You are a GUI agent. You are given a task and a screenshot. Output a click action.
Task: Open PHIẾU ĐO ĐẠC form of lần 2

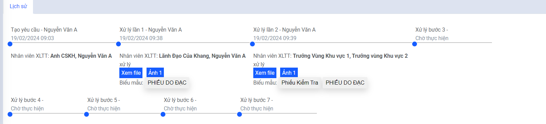(345, 83)
